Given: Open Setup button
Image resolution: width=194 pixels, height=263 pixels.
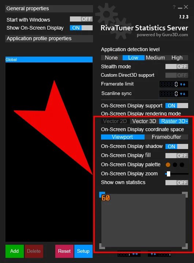Looking at the screenshot, I should (83, 251).
